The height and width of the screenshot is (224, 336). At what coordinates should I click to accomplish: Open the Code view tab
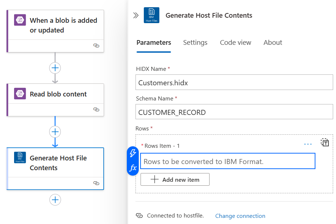(x=235, y=43)
